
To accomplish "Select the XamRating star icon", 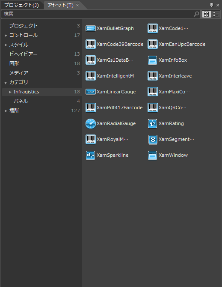I will [153, 123].
